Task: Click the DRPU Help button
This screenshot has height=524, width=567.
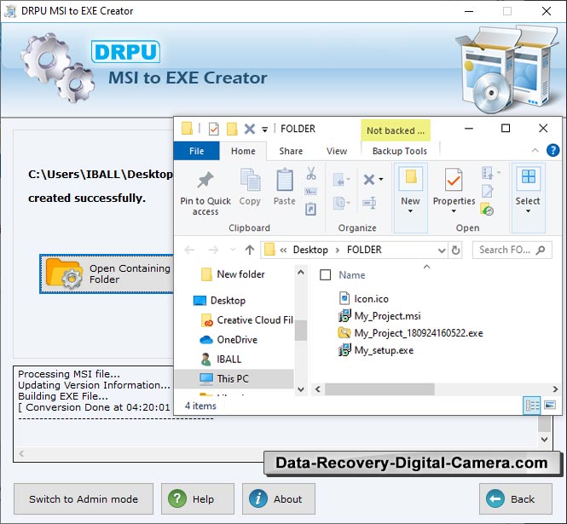Action: pos(198,498)
